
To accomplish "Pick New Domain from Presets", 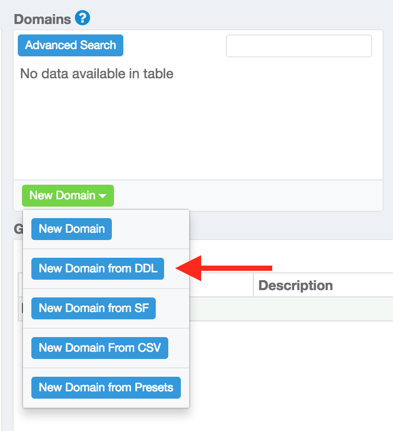I will [106, 388].
